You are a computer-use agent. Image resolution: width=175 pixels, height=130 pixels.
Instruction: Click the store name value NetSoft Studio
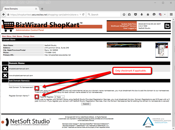point(50,45)
